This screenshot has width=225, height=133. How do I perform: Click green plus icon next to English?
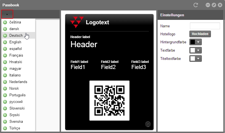click(5, 42)
